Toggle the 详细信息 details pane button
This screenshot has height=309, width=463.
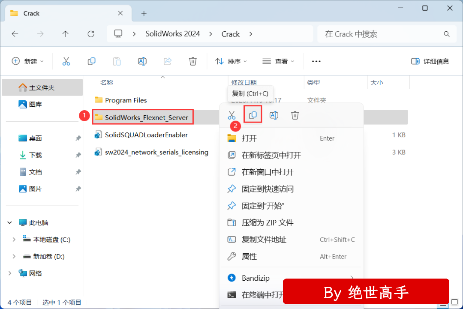pos(430,61)
